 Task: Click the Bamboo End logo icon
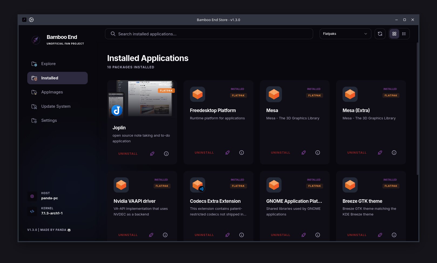36,40
